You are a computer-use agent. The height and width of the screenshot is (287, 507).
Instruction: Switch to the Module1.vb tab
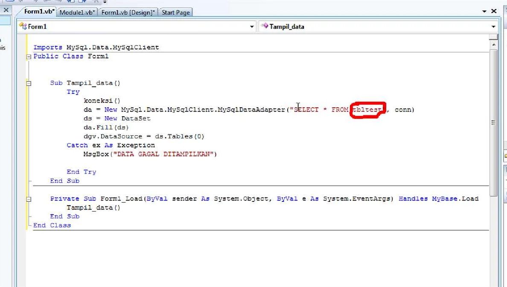(78, 12)
